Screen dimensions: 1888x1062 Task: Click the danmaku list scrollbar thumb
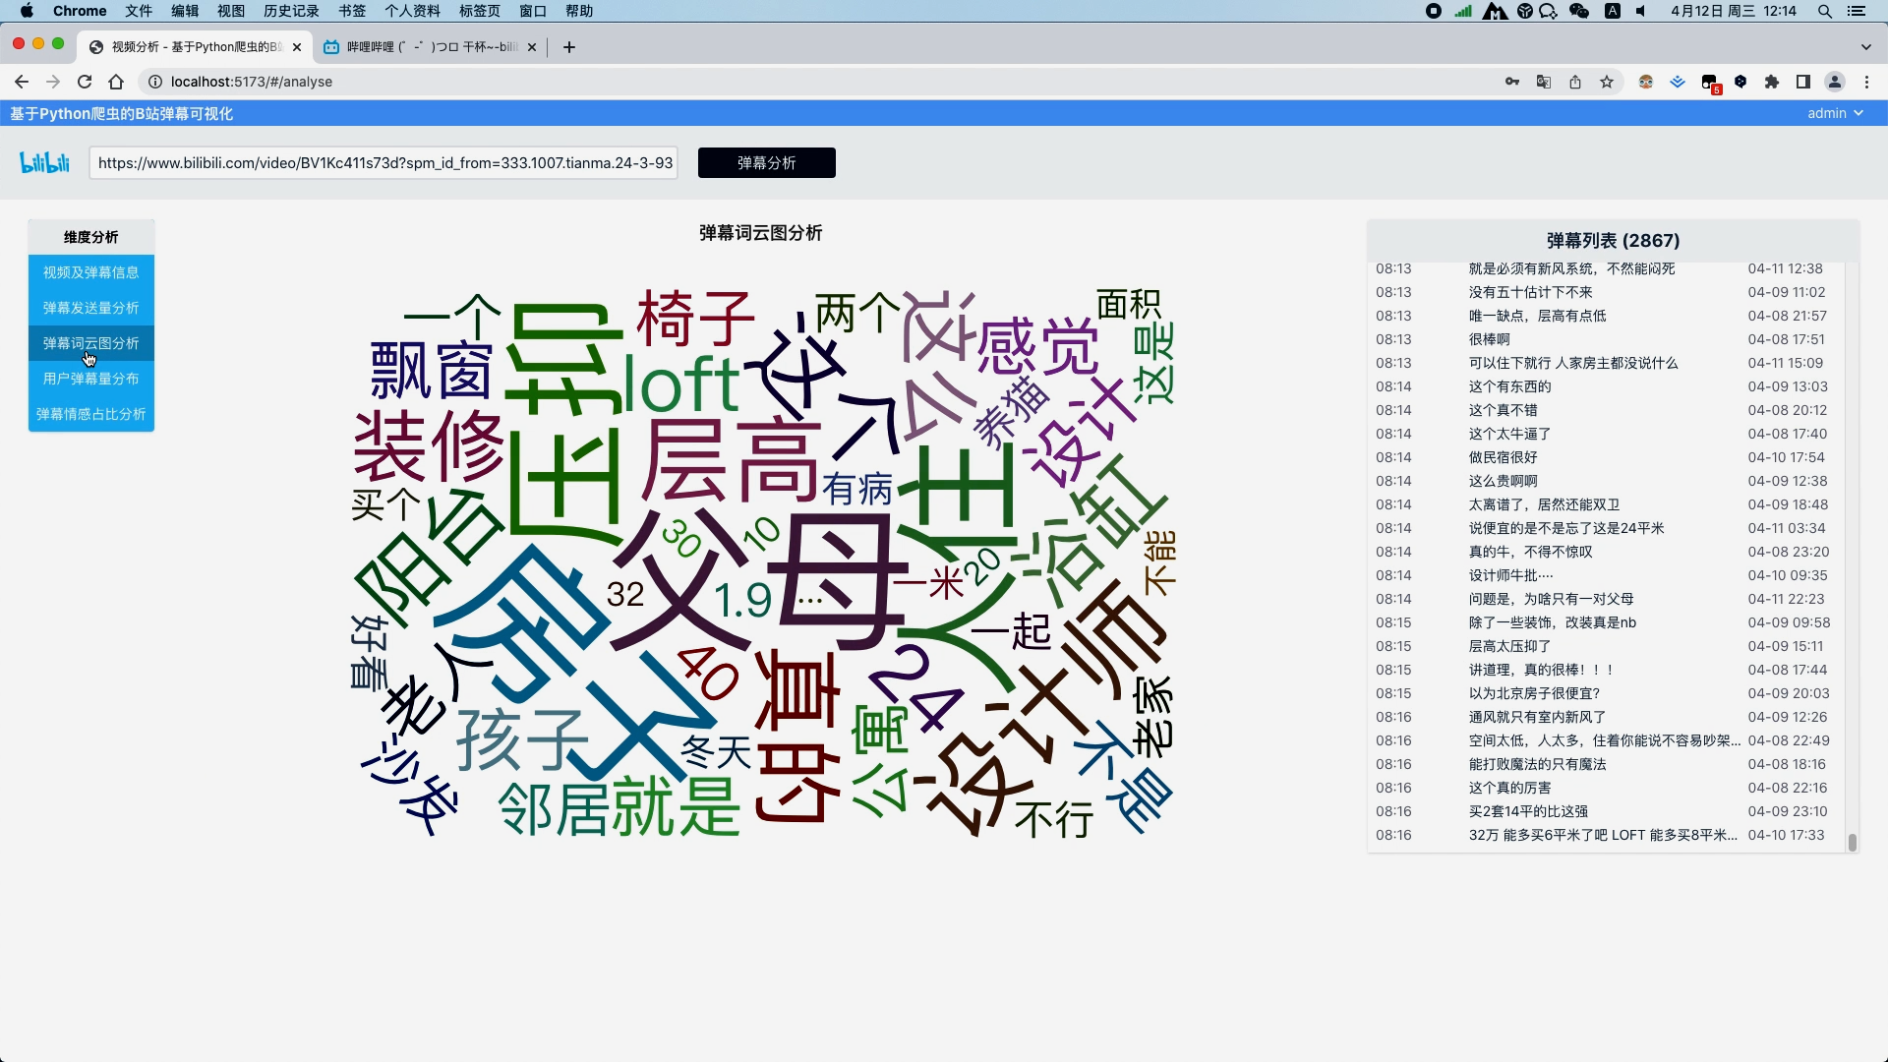coord(1852,842)
